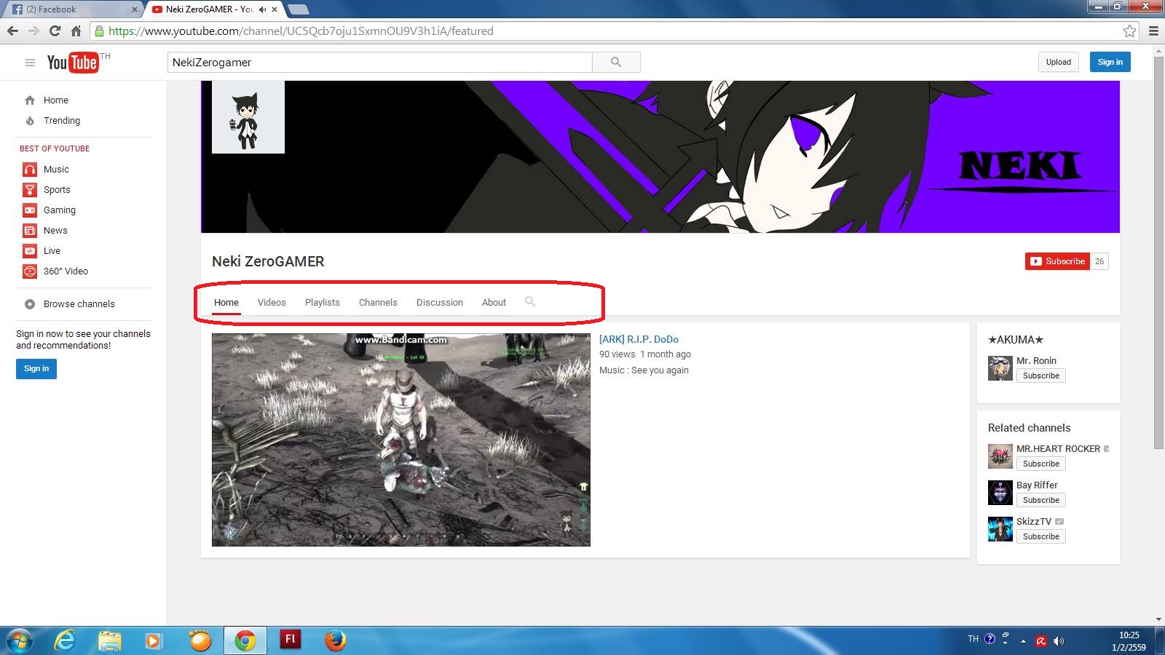Open the Trending flame icon

pos(30,121)
